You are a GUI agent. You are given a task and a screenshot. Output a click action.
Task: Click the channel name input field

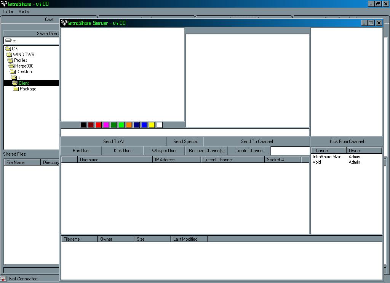pos(290,151)
